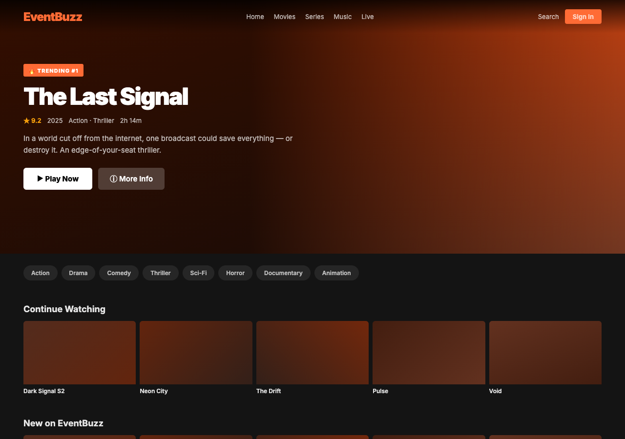Screen dimensions: 625x439
Task: Click the play triangle icon on Play Now
Action: (41, 179)
